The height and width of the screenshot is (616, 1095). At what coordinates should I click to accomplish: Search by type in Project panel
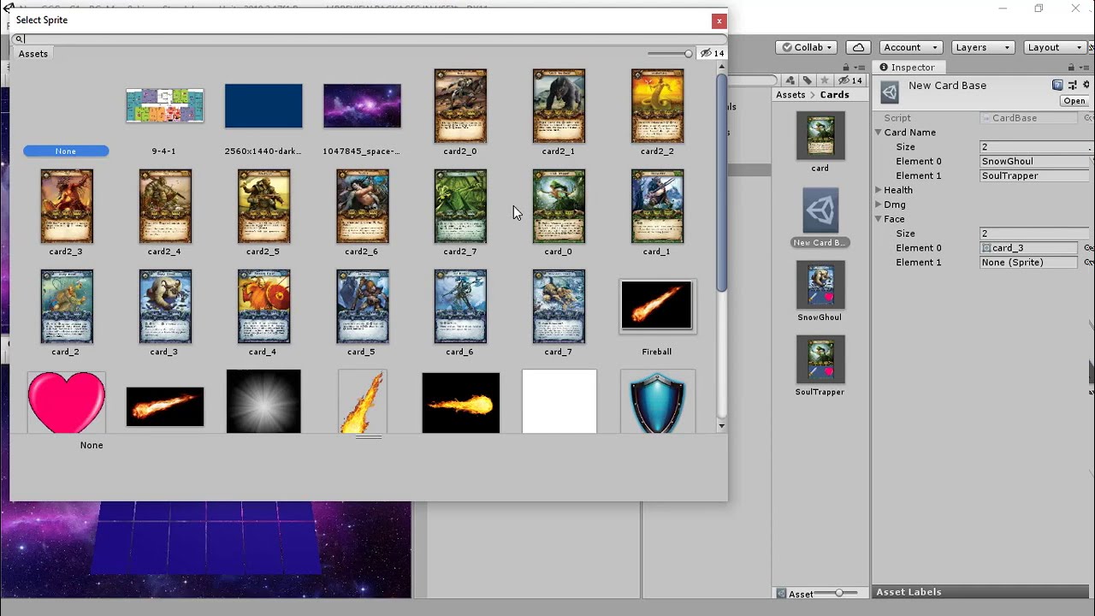(x=791, y=80)
